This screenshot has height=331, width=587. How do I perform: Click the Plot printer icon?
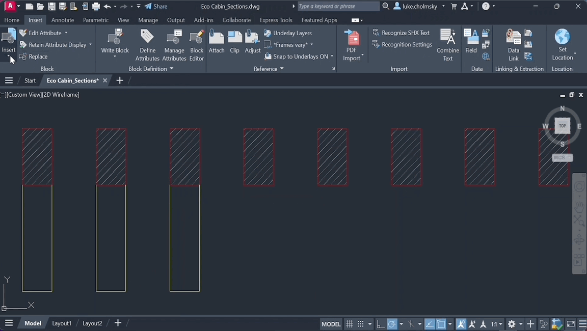click(96, 6)
